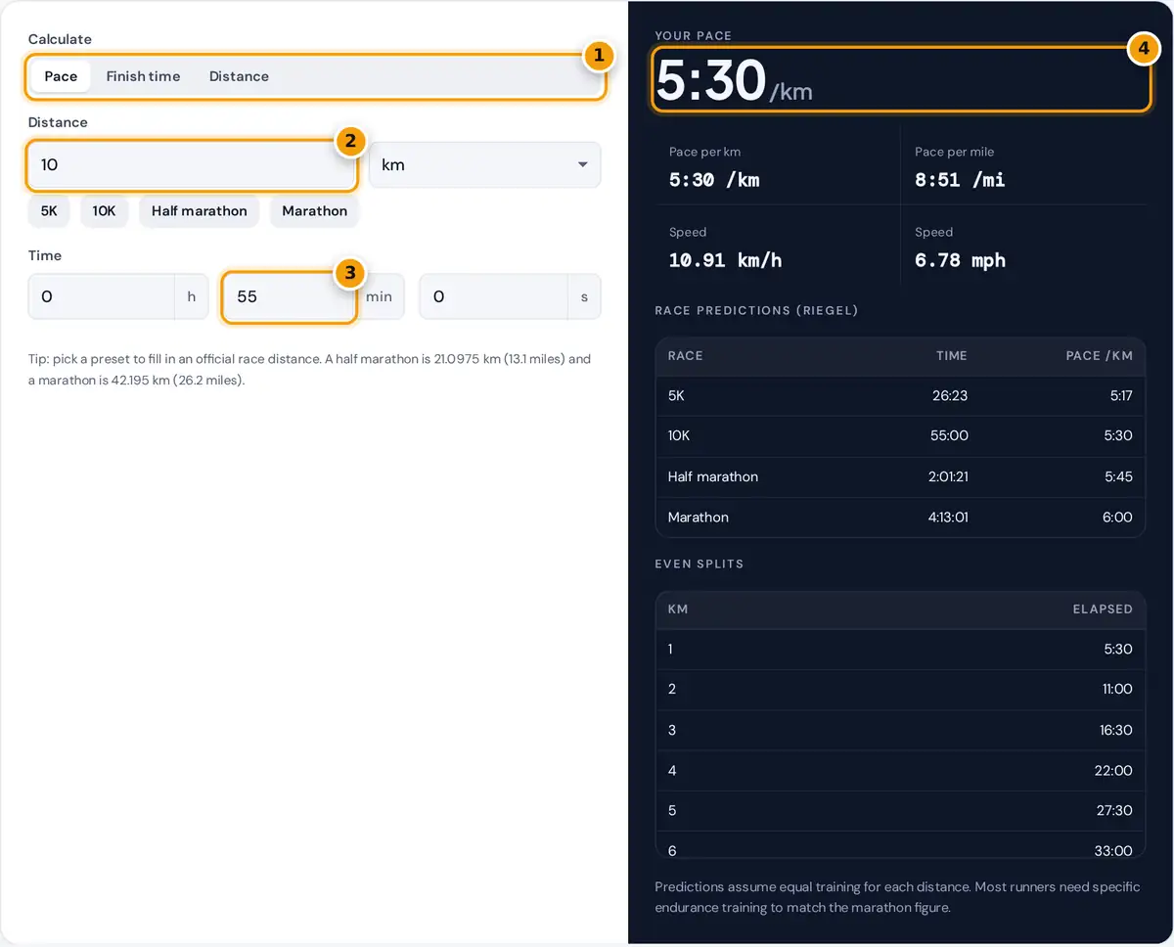Image resolution: width=1174 pixels, height=947 pixels.
Task: Focus the seconds time field
Action: 493,296
